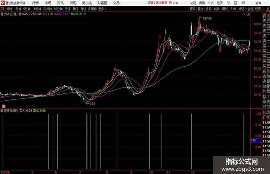Click the 标记 mark toolbar button
Image resolution: width=270 pixels, height=174 pixels.
241,9
